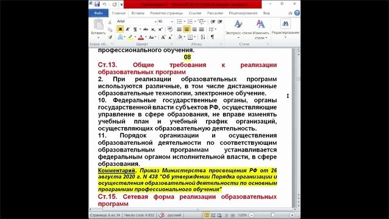Screen dimensions: 389x219
Task: Toggle strikethrough (abc) formatting
Action: point(146,29)
